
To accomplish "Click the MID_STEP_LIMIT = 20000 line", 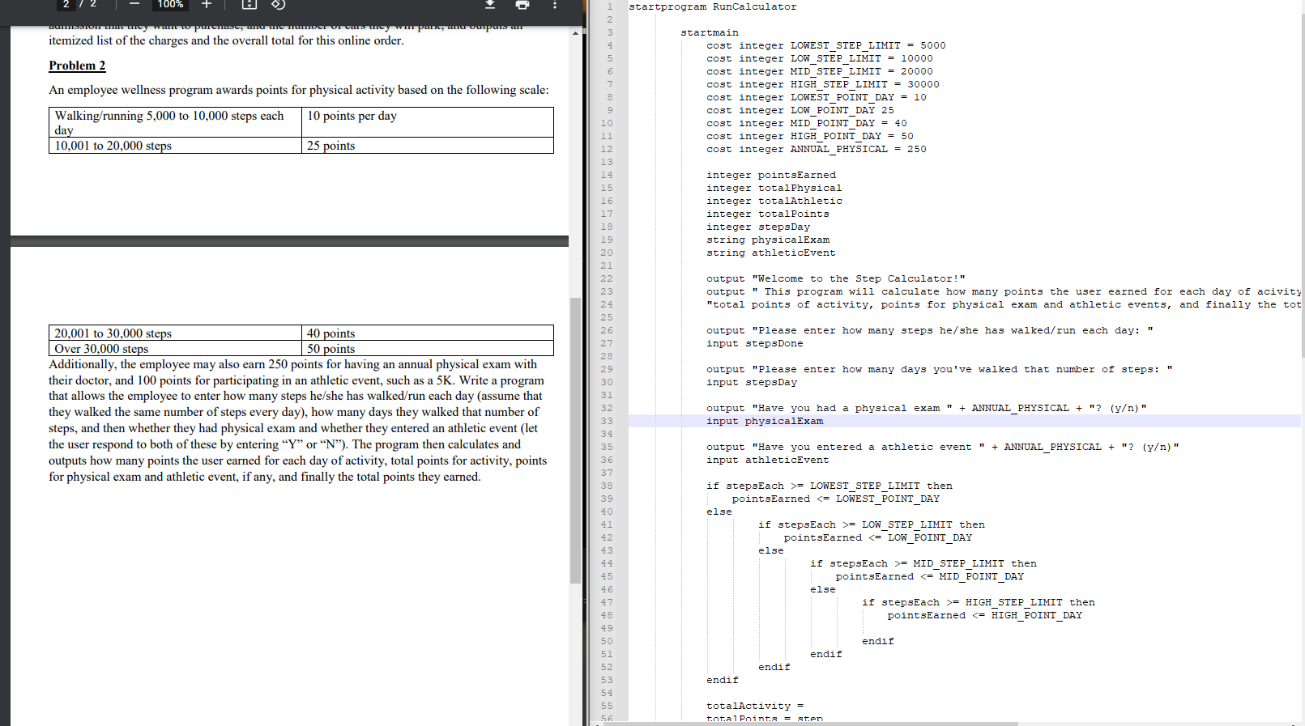I will pos(820,71).
